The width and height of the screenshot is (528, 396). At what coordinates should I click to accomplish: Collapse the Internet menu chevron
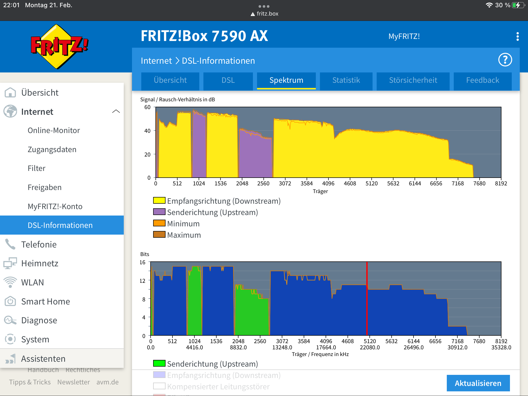[116, 111]
